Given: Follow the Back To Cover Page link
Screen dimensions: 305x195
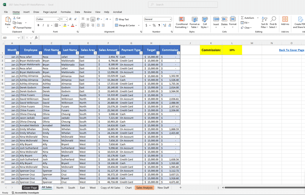Looking at the screenshot, I should point(291,50).
